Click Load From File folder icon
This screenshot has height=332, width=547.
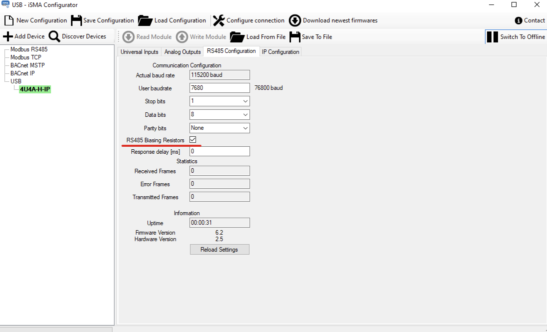(237, 37)
